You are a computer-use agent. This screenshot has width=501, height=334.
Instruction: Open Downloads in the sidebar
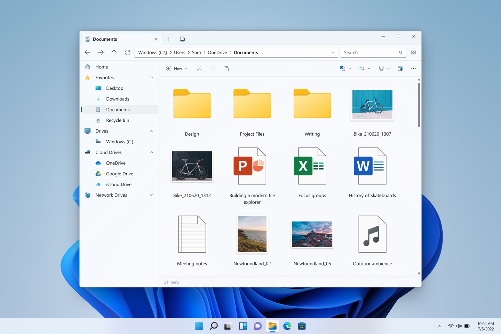[x=120, y=99]
